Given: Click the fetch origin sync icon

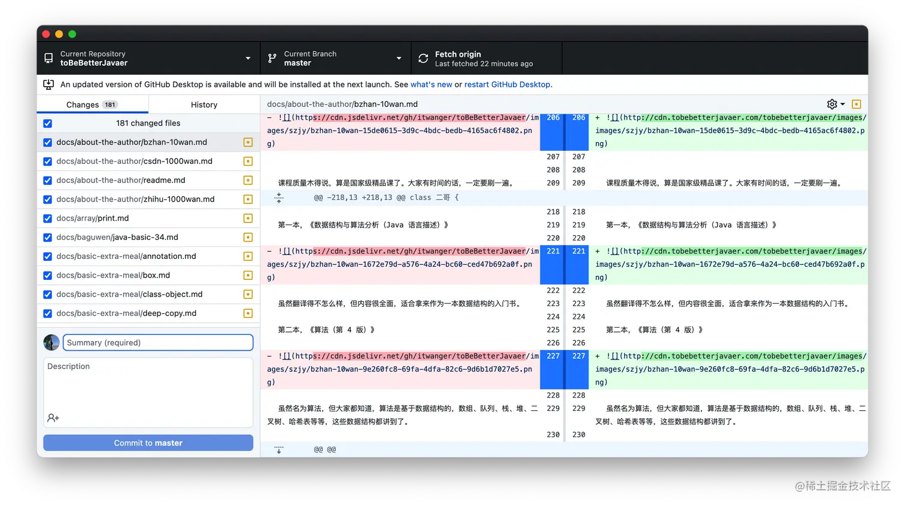Looking at the screenshot, I should pyautogui.click(x=423, y=59).
